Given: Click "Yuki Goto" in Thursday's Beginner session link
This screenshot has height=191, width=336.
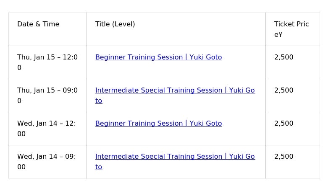Looking at the screenshot, I should pos(205,57).
